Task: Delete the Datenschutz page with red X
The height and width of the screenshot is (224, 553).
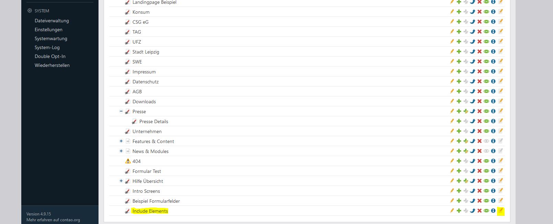Action: tap(480, 82)
